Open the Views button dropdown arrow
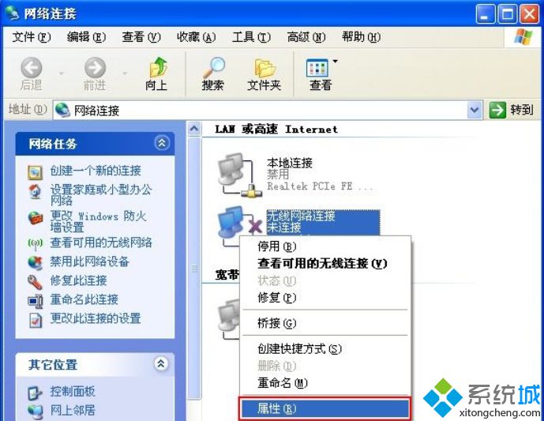Screen dimensions: 544x421 (x=335, y=62)
